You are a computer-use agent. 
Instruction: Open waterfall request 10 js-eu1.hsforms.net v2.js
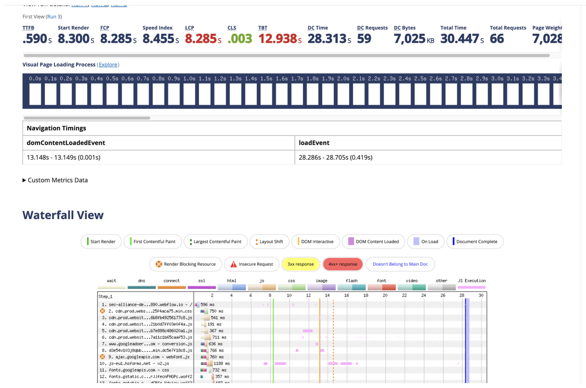pos(146,363)
